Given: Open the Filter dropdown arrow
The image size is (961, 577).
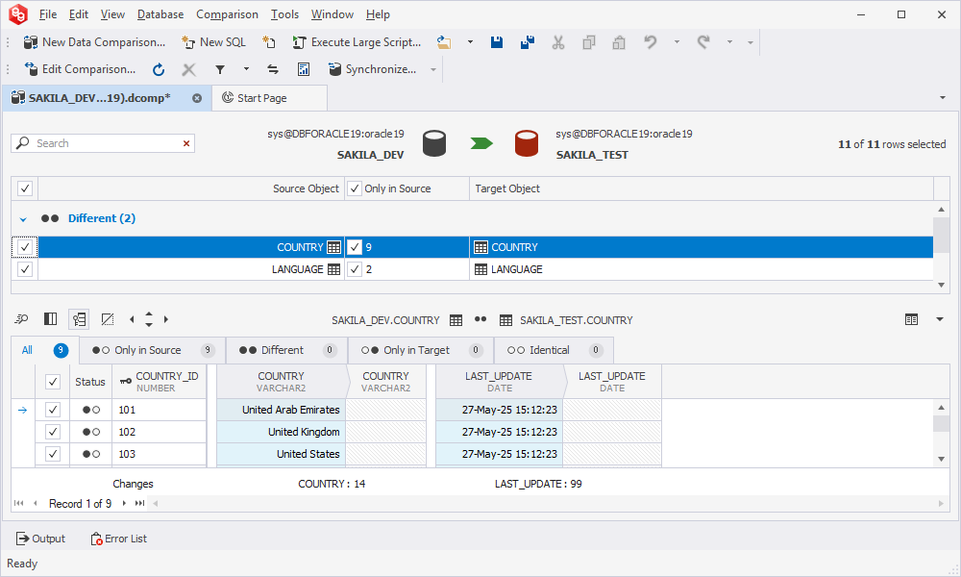Looking at the screenshot, I should 246,69.
